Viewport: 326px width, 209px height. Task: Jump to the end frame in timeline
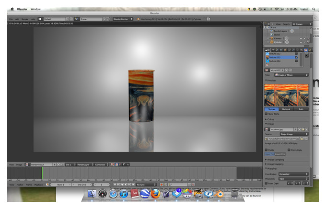tap(133, 185)
